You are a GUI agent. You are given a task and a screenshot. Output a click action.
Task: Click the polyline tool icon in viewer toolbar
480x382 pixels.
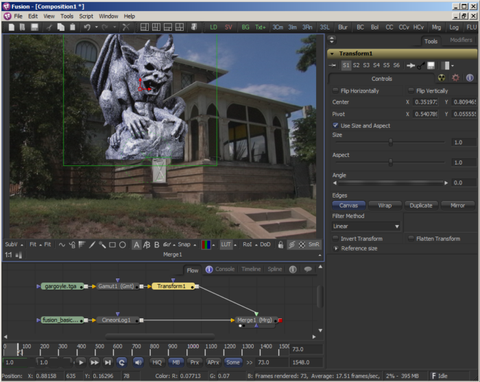[x=62, y=245]
